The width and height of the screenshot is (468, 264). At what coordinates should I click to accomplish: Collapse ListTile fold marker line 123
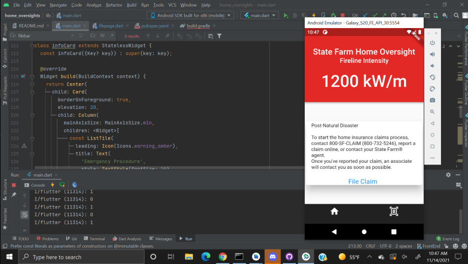pos(32,138)
